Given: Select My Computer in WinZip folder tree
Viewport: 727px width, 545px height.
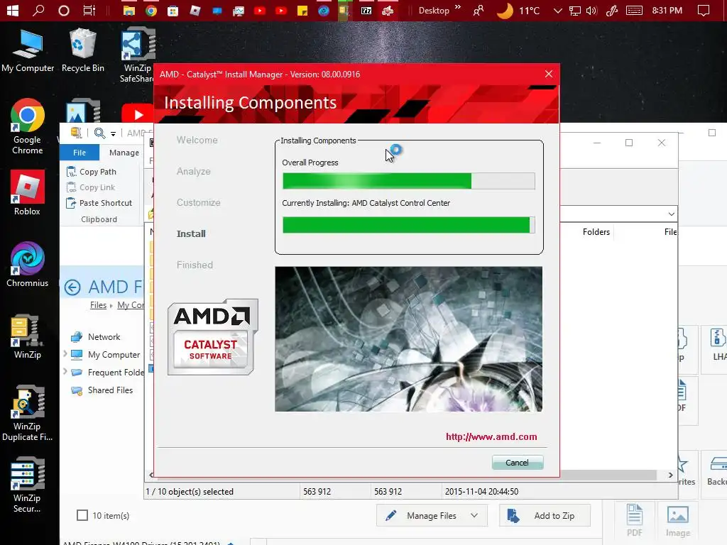Looking at the screenshot, I should [x=105, y=355].
